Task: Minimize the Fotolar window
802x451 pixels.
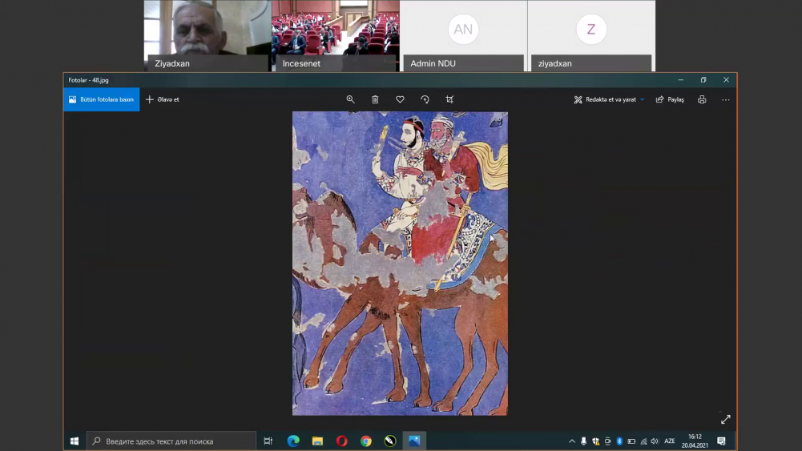Action: (x=681, y=80)
